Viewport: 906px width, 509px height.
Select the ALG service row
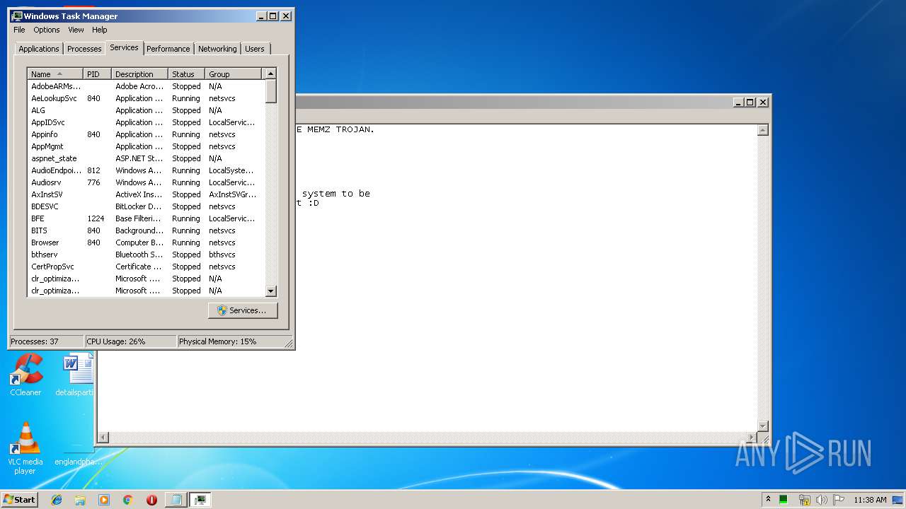(146, 110)
